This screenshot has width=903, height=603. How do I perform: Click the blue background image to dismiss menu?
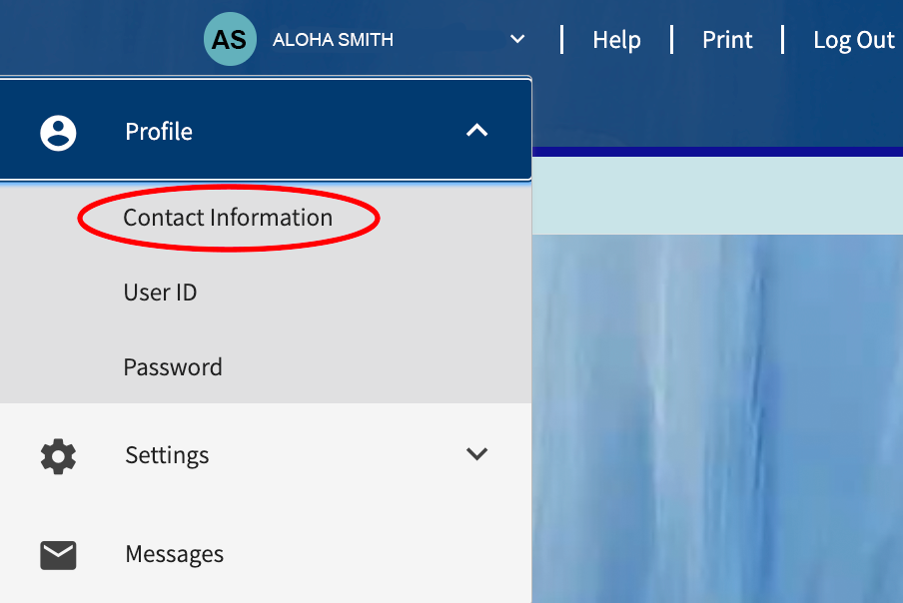point(717,419)
